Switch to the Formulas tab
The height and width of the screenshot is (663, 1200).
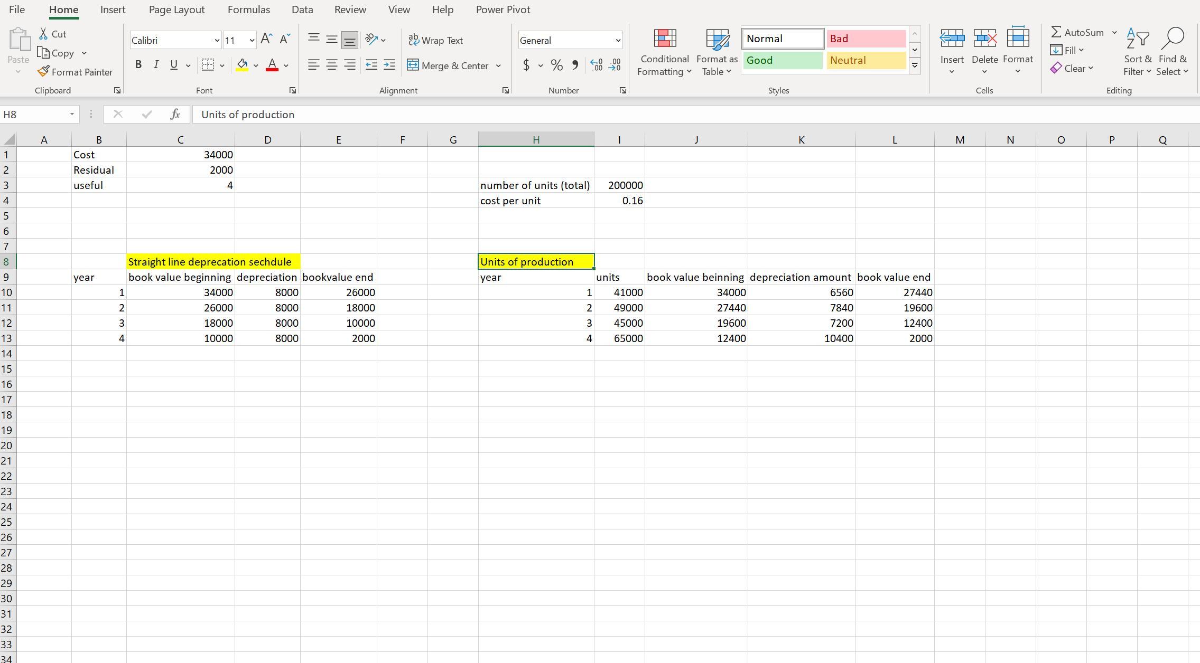[x=248, y=10]
